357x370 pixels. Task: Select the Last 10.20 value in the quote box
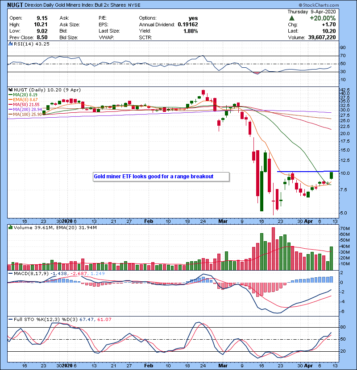[329, 31]
